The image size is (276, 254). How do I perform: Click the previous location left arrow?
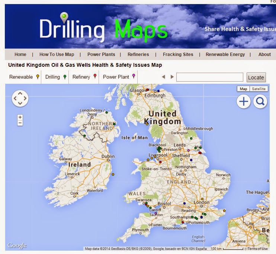tap(164, 77)
